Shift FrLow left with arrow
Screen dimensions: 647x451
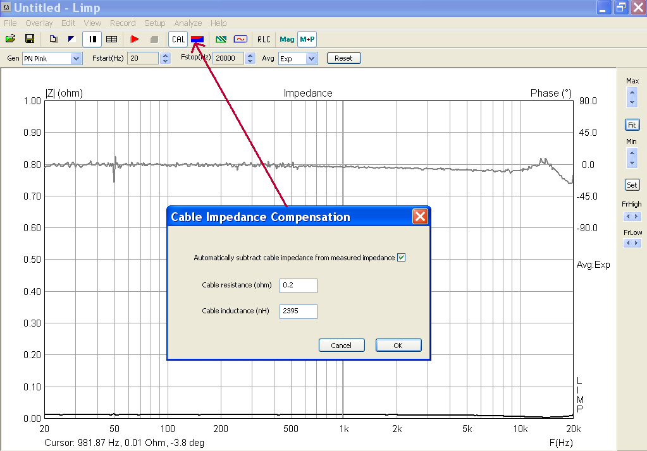point(628,243)
